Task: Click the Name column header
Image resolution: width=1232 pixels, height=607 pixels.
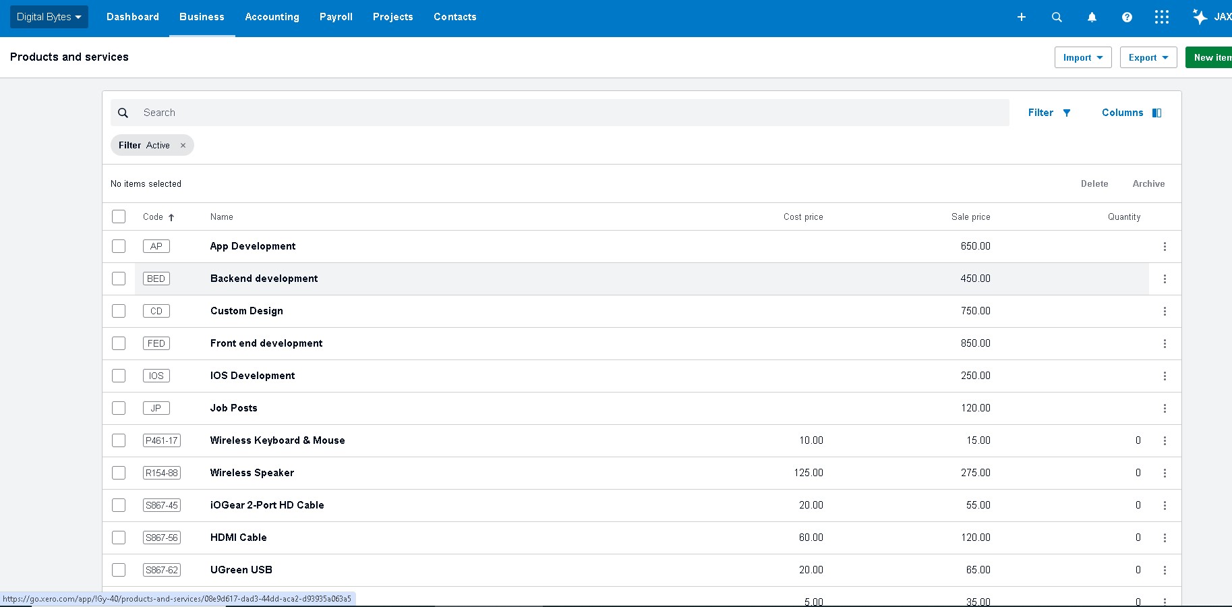Action: [222, 216]
